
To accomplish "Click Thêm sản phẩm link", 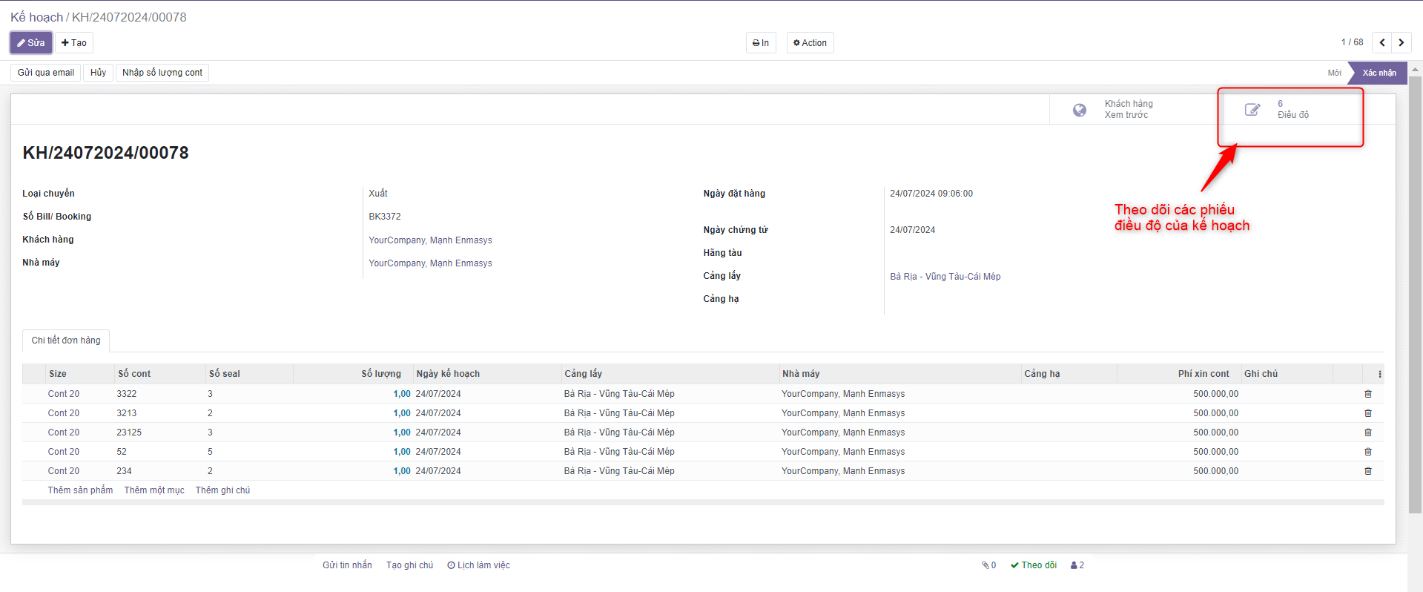I will (x=80, y=490).
